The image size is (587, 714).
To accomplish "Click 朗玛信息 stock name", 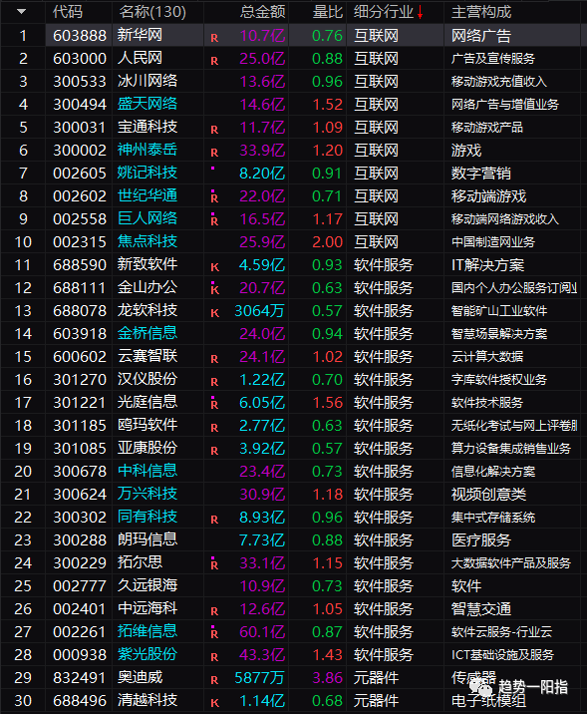I will [147, 539].
